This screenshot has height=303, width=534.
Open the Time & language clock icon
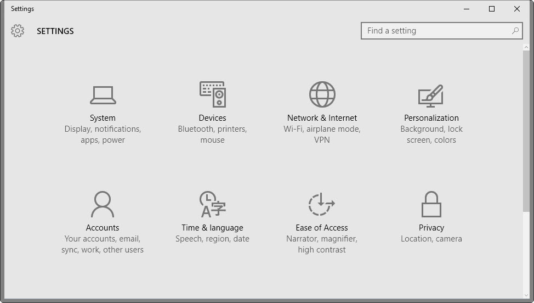[x=213, y=204]
